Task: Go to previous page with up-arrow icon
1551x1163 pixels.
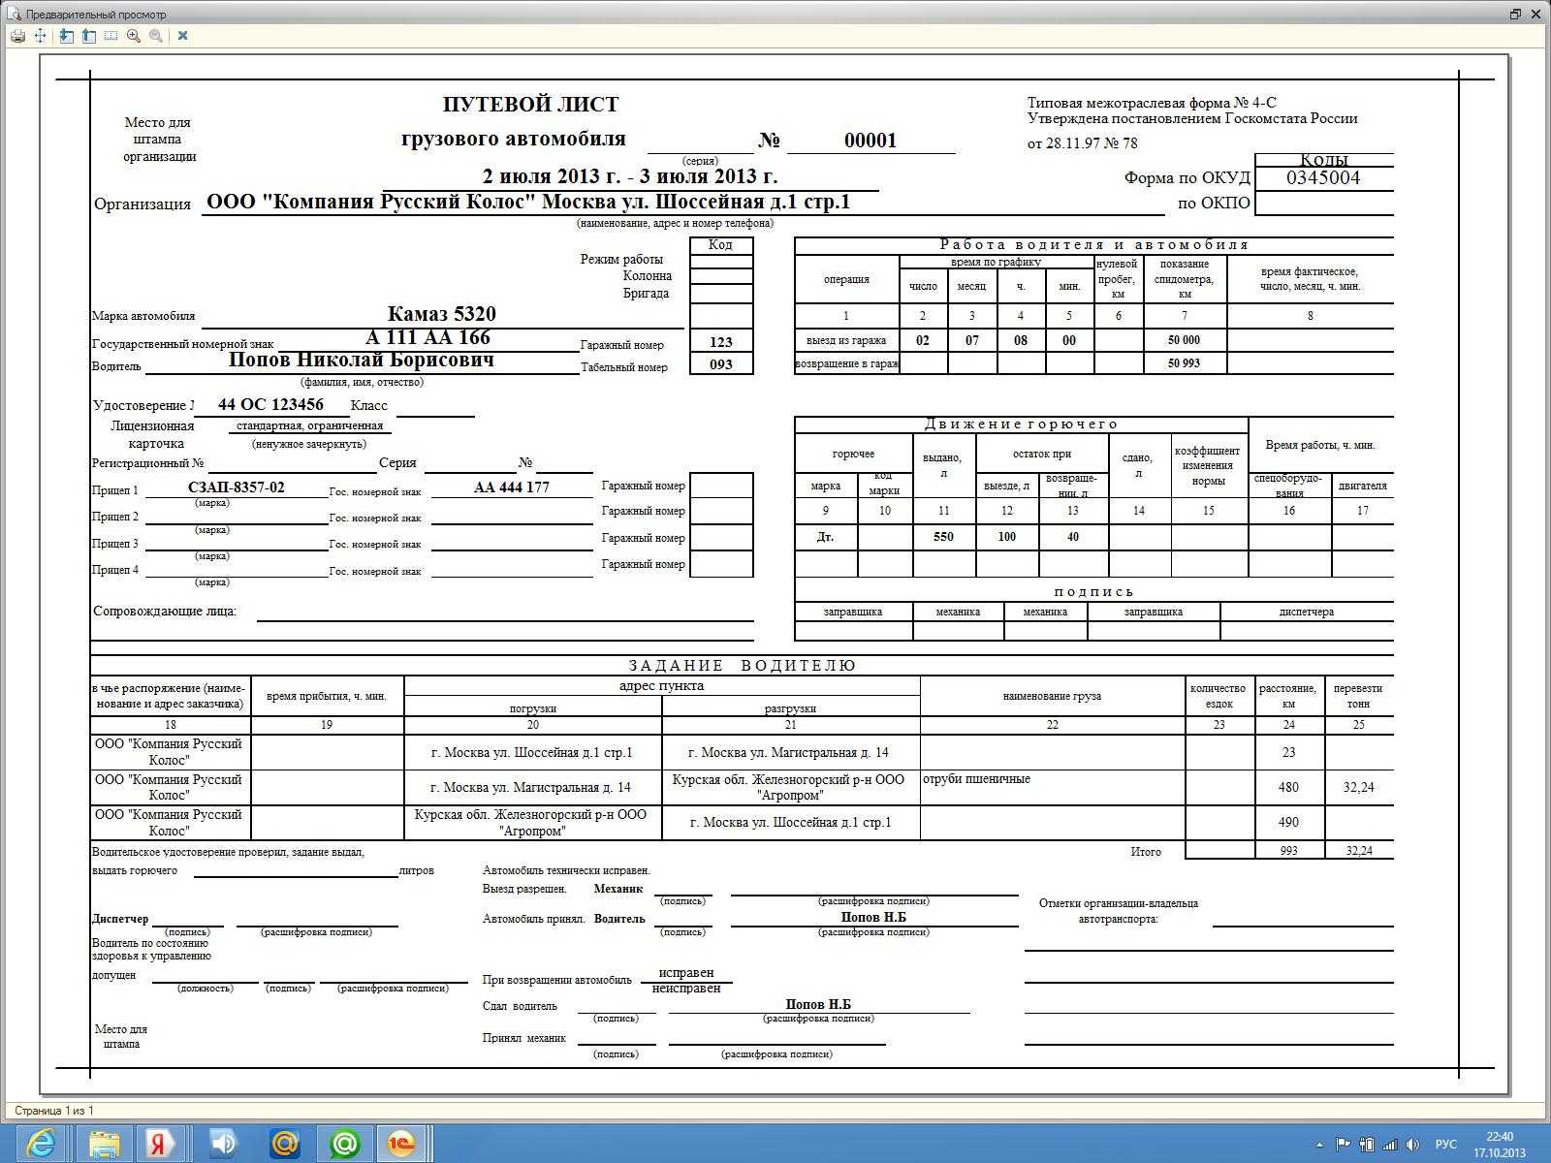Action: point(88,36)
